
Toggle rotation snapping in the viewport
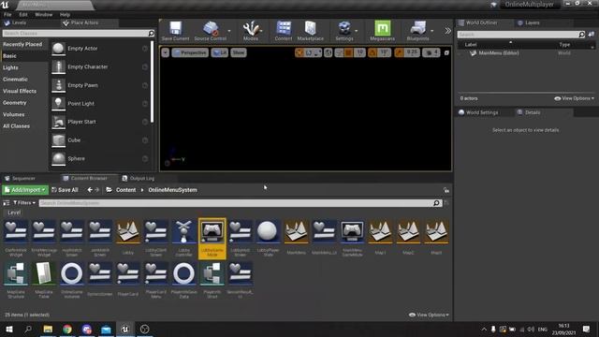point(373,52)
